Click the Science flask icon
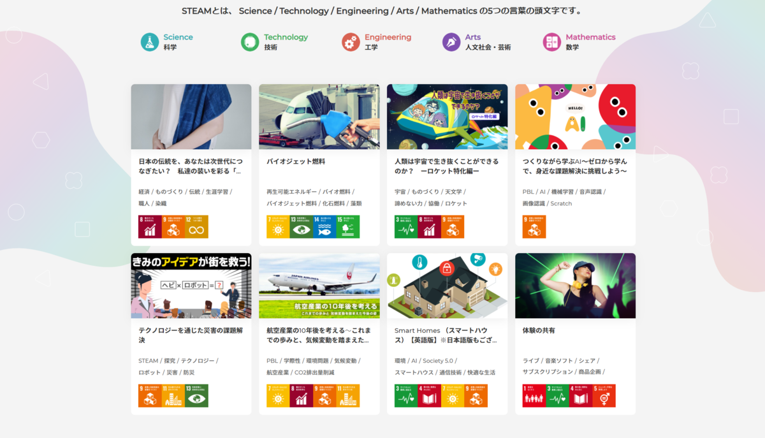The image size is (765, 438). click(150, 42)
